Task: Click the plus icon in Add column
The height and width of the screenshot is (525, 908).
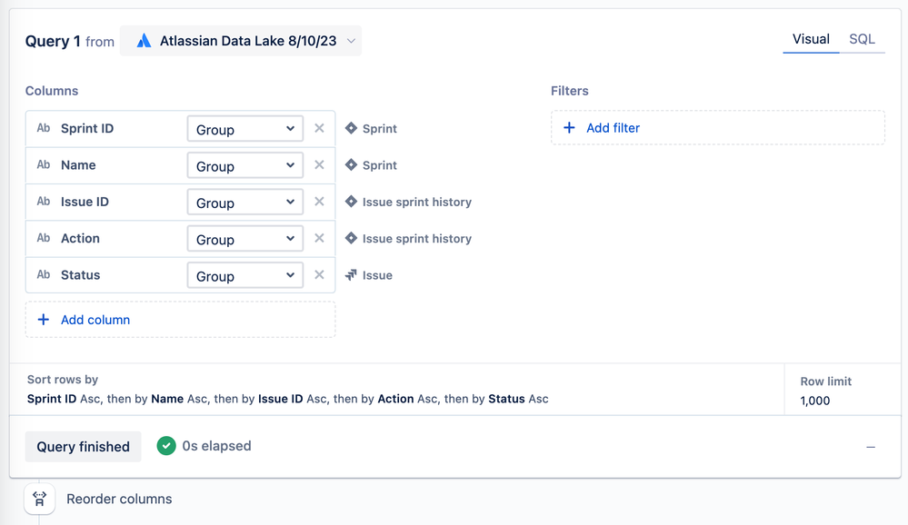Action: tap(44, 320)
